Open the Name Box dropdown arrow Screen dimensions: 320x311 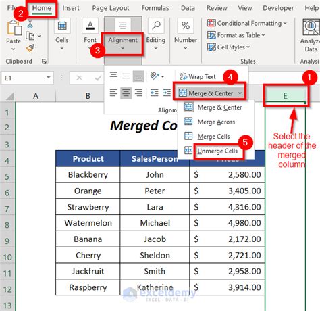click(x=49, y=78)
